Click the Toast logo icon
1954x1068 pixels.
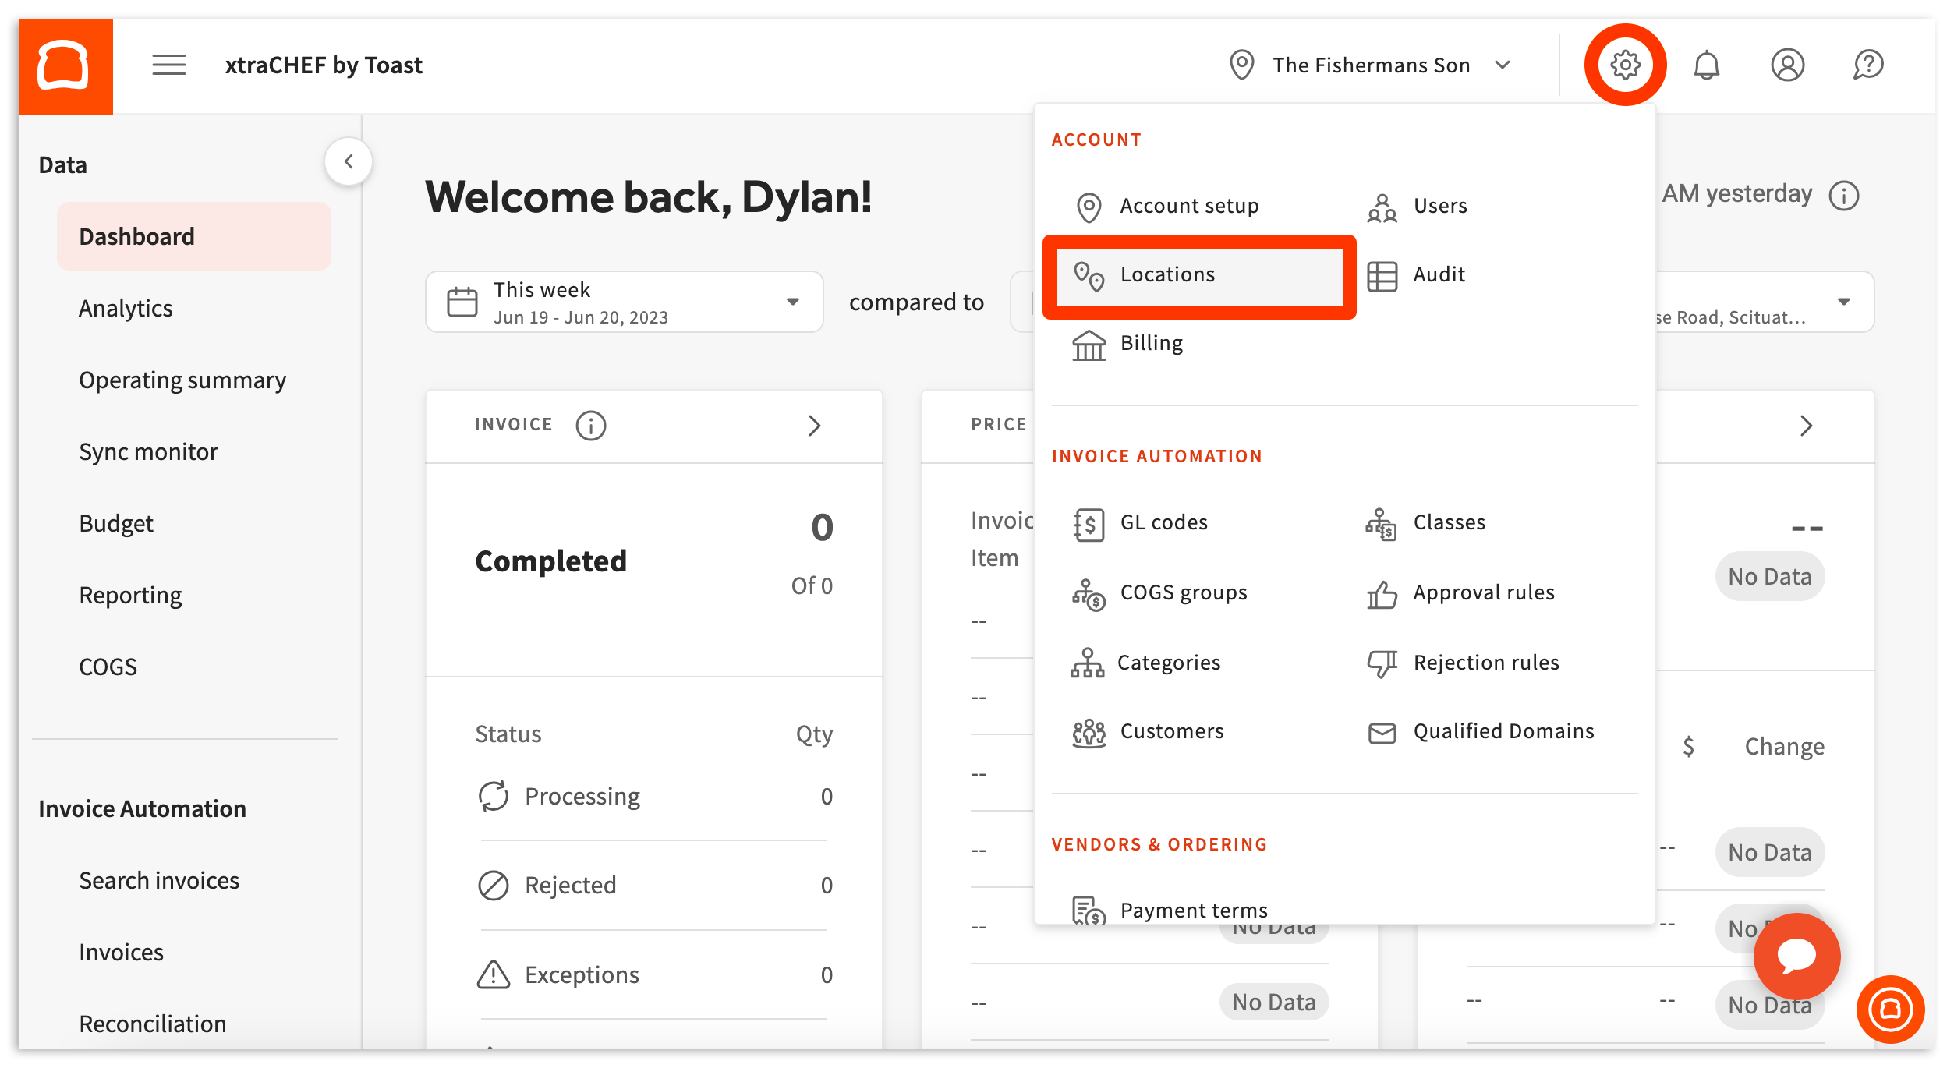coord(65,65)
